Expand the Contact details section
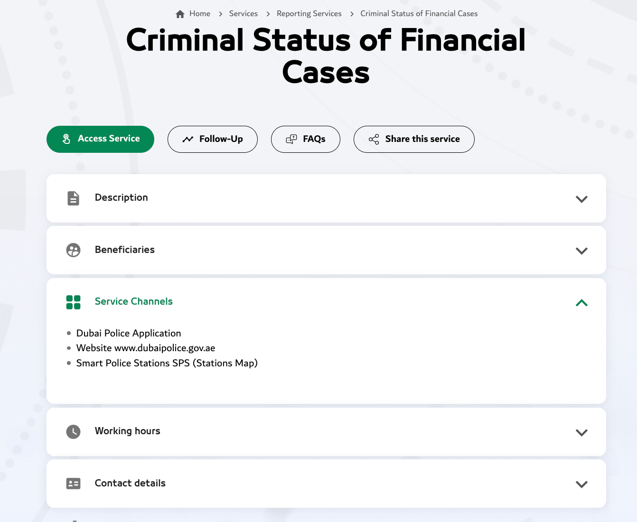This screenshot has width=637, height=522. coord(581,485)
